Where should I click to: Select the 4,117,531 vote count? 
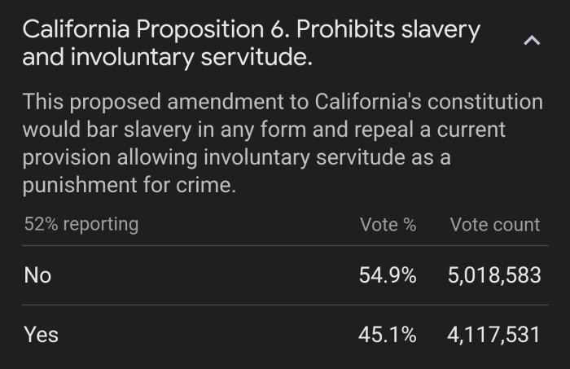(494, 334)
